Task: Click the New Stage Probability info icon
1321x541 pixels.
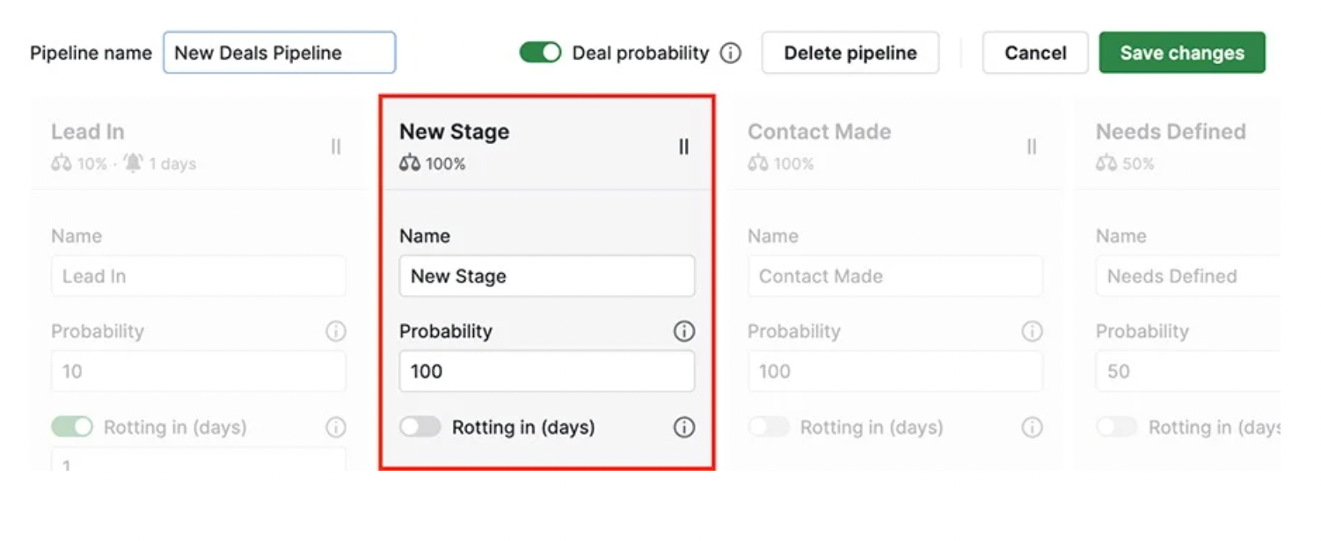Action: 683,331
